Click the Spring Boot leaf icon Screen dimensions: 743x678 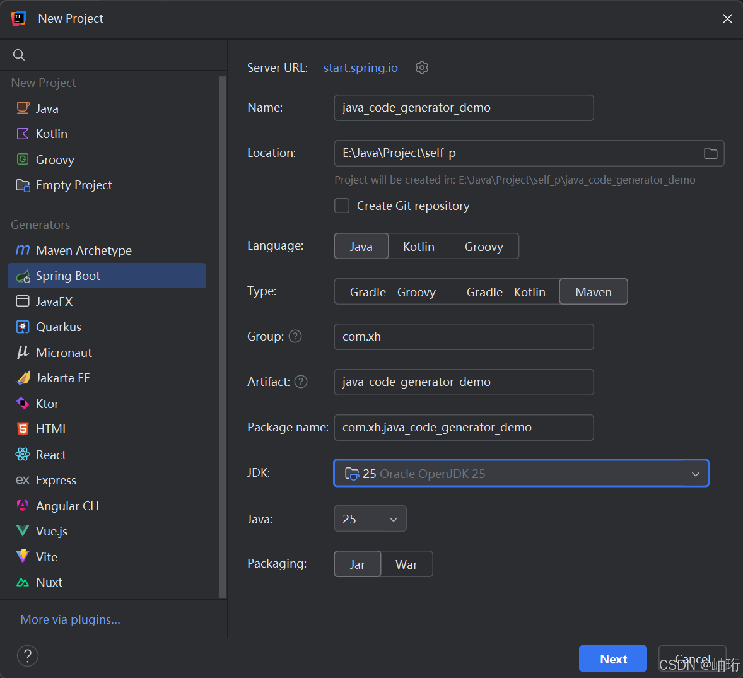tap(23, 276)
